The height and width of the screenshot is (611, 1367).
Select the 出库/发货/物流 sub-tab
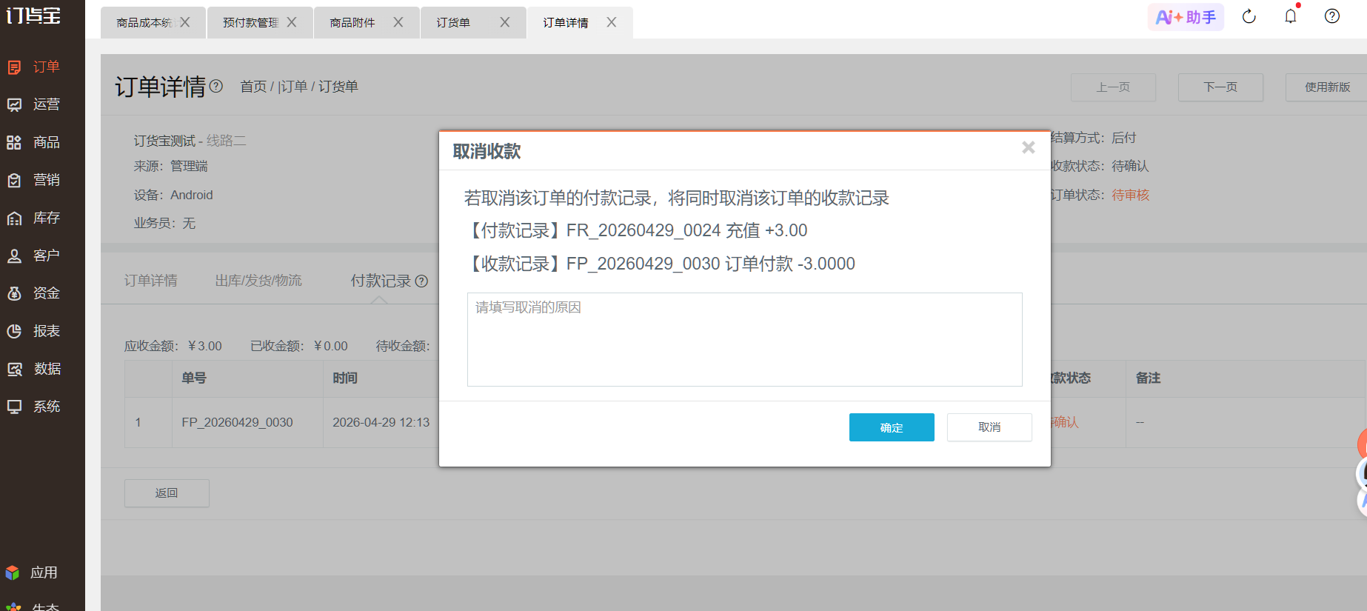coord(258,281)
